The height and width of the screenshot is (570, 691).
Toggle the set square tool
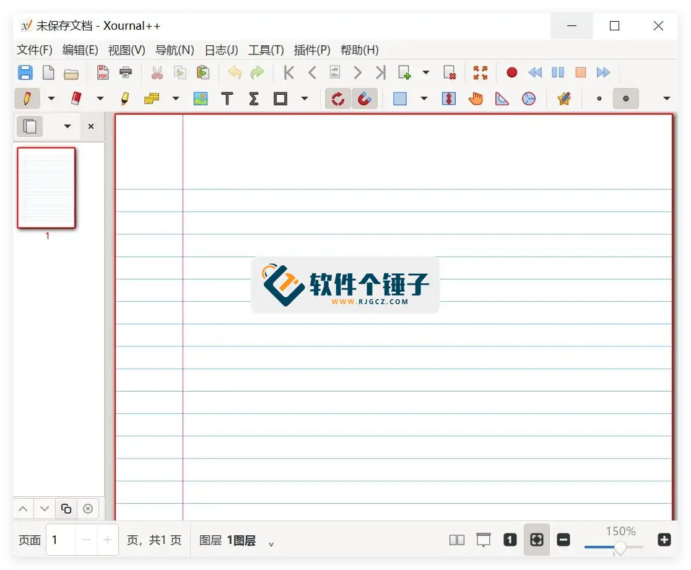[x=502, y=99]
